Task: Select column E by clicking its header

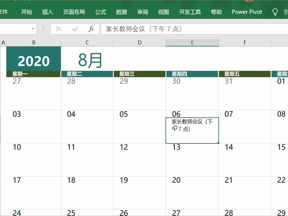Action: coord(192,42)
